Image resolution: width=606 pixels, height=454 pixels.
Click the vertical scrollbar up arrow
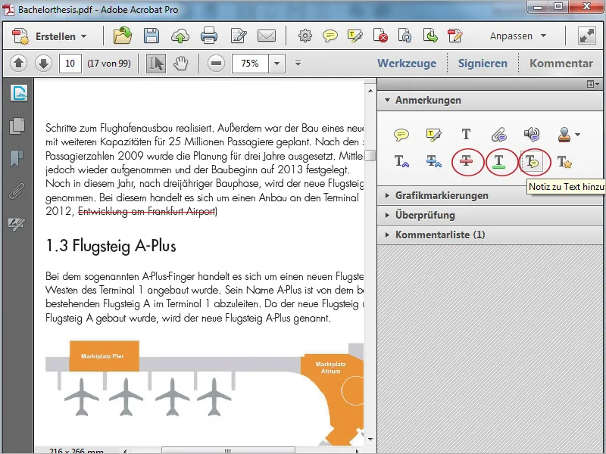coord(370,91)
